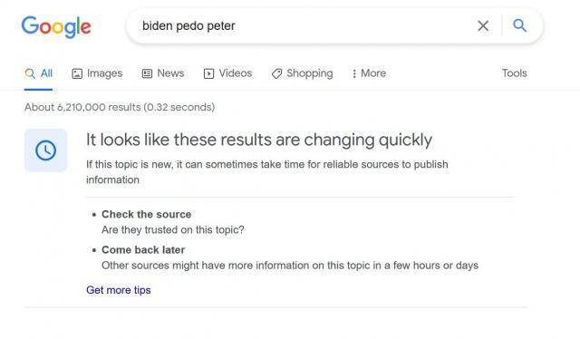Select the Shopping results tab
Screen dimensions: 580x339
302,73
